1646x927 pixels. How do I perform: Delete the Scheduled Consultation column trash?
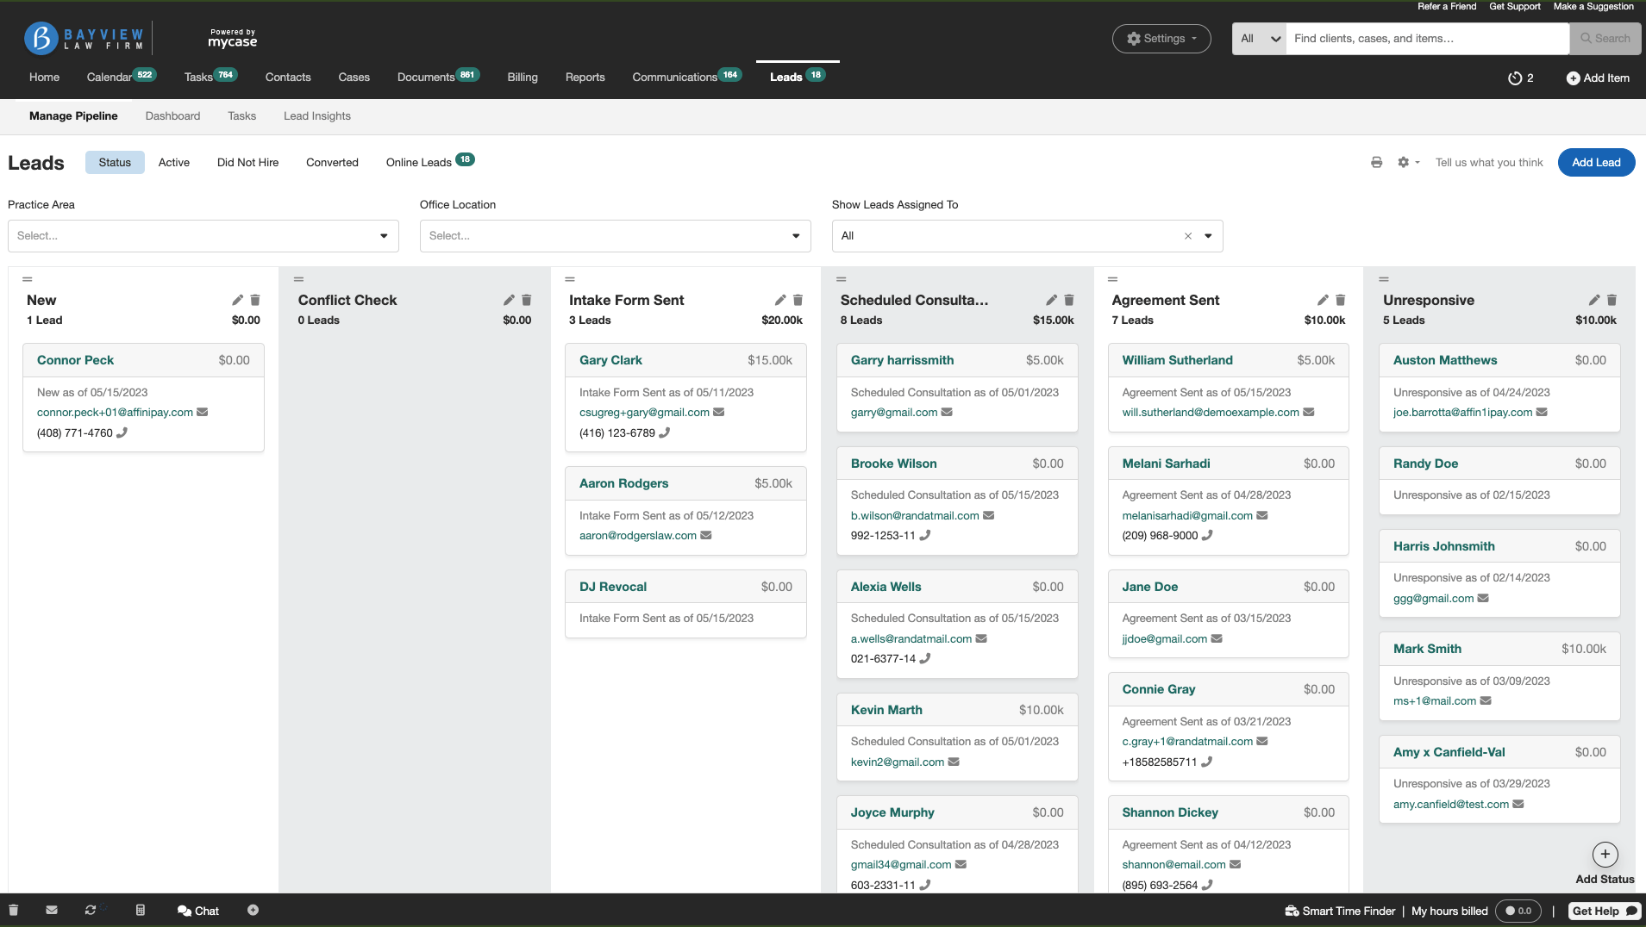click(x=1069, y=300)
